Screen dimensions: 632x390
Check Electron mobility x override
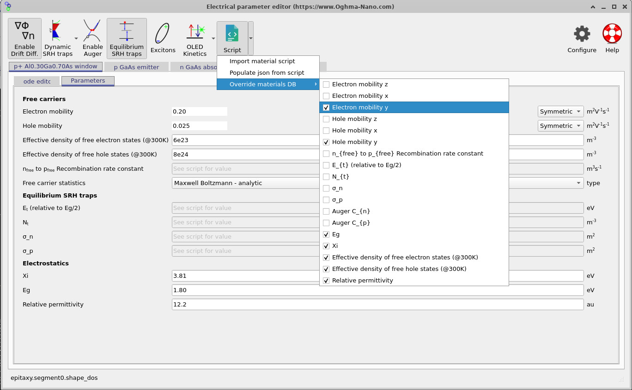point(326,96)
